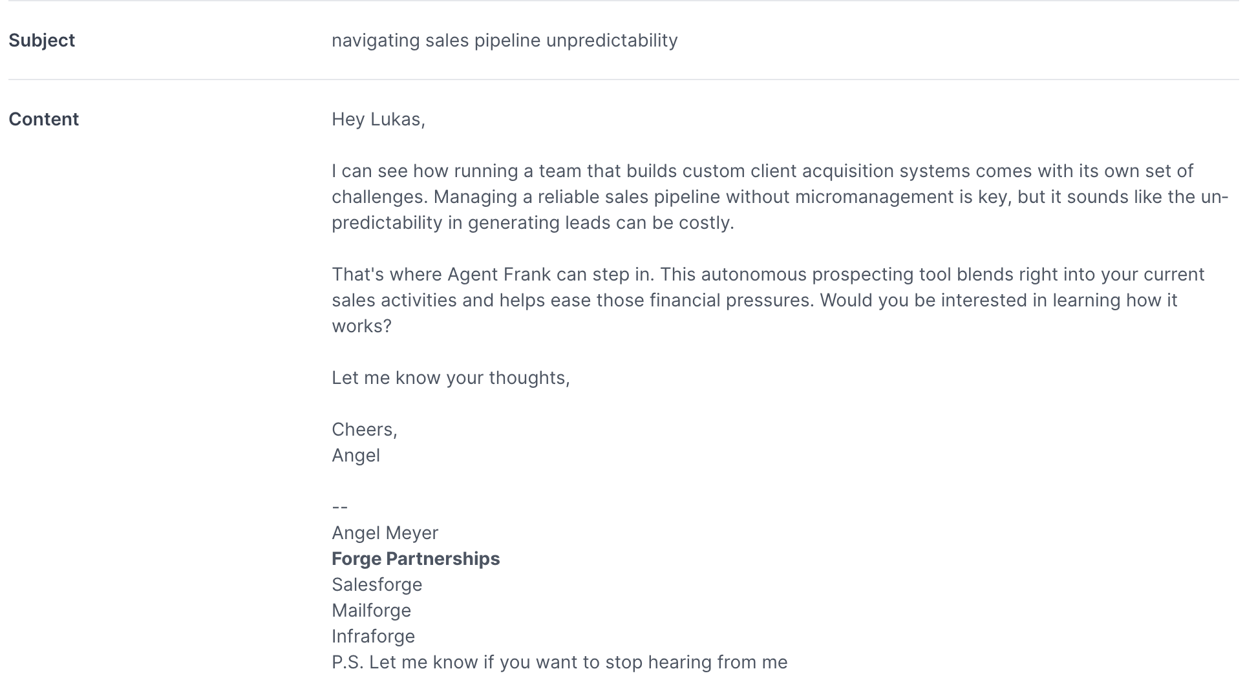Click the 'Angel Meyer' signature name
1245x680 pixels.
[x=385, y=533]
